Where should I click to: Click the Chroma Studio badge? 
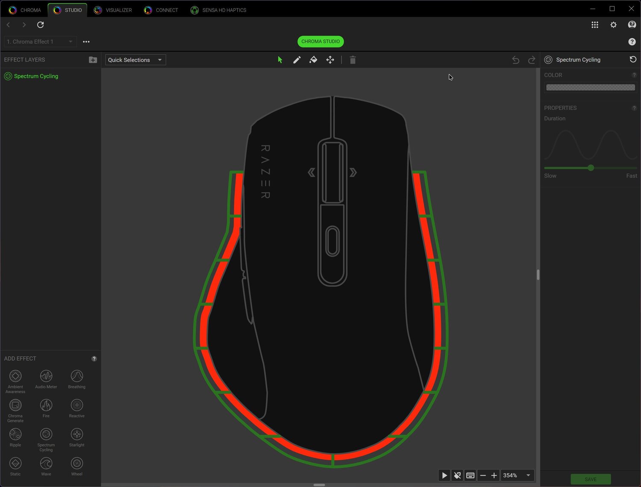[320, 41]
